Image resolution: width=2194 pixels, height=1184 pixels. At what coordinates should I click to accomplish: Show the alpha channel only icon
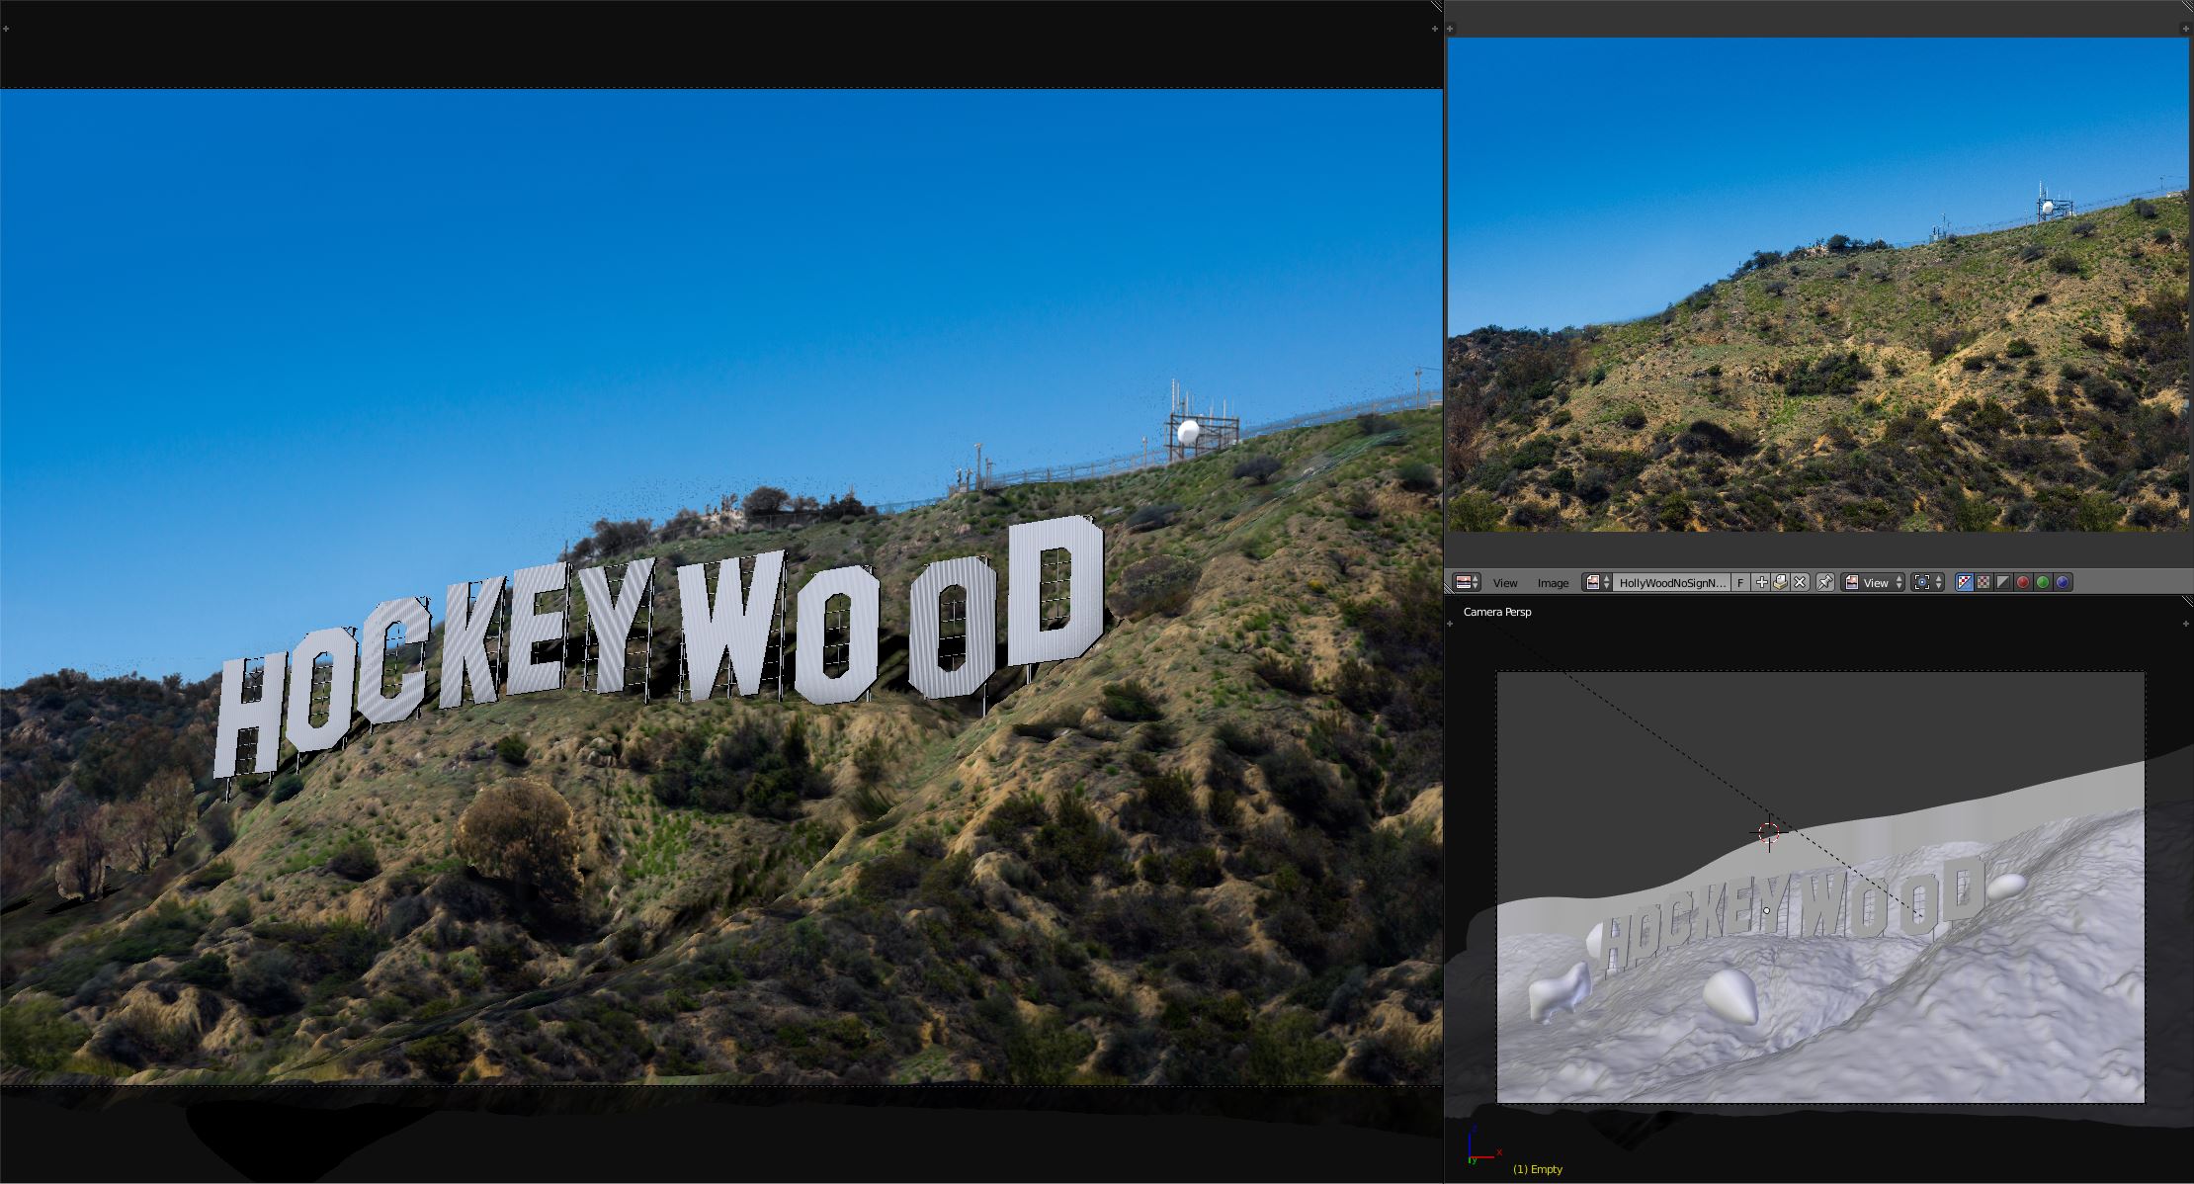pos(2003,583)
